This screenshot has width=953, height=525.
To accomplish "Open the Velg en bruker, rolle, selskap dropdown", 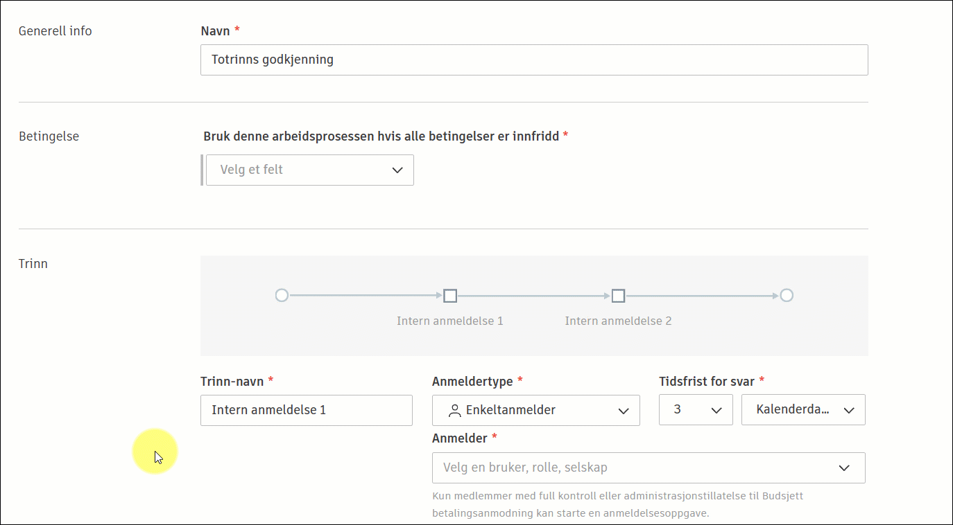I will (x=648, y=468).
